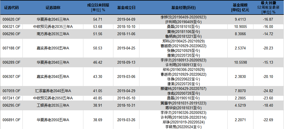Click fund name 嘉实养老2040五年A
The image size is (284, 129).
53,77
